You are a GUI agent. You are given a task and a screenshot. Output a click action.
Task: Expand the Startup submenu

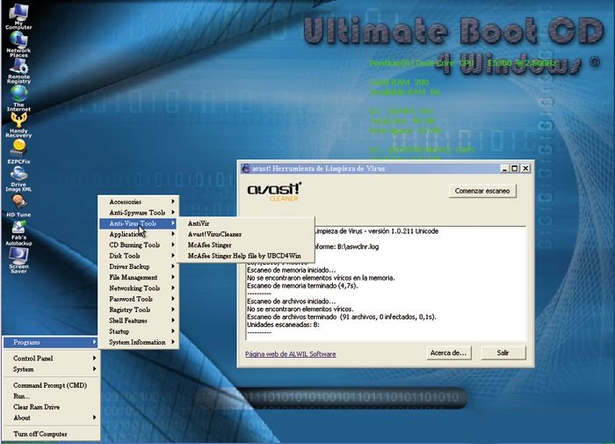click(x=139, y=331)
